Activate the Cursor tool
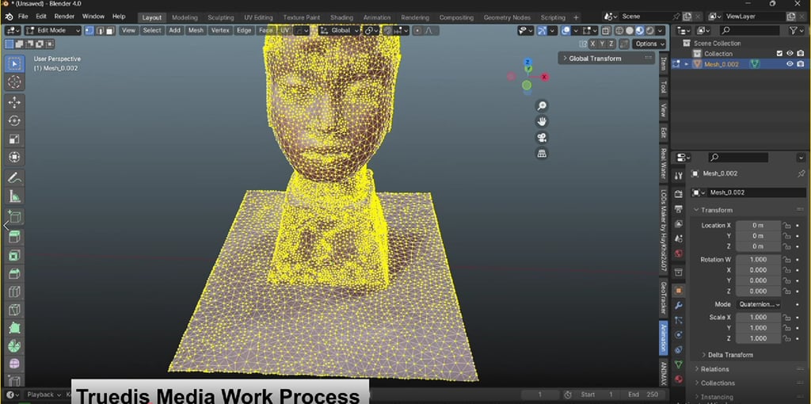This screenshot has width=811, height=404. tap(14, 82)
